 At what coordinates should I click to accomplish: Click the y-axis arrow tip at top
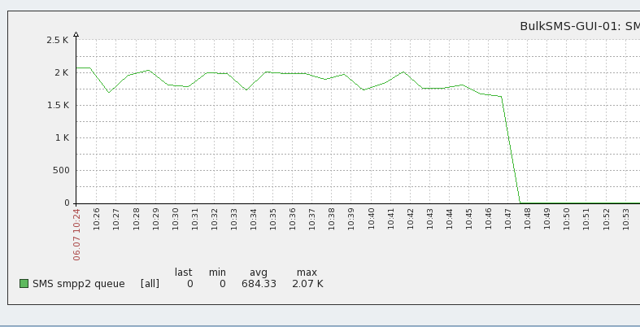pyautogui.click(x=76, y=34)
